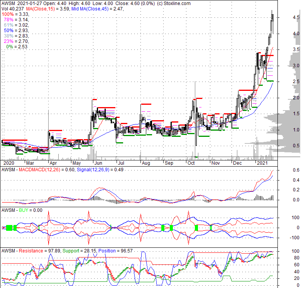Click the 'May' time axis label
Viewport: 301px width, 288px height.
pos(76,163)
